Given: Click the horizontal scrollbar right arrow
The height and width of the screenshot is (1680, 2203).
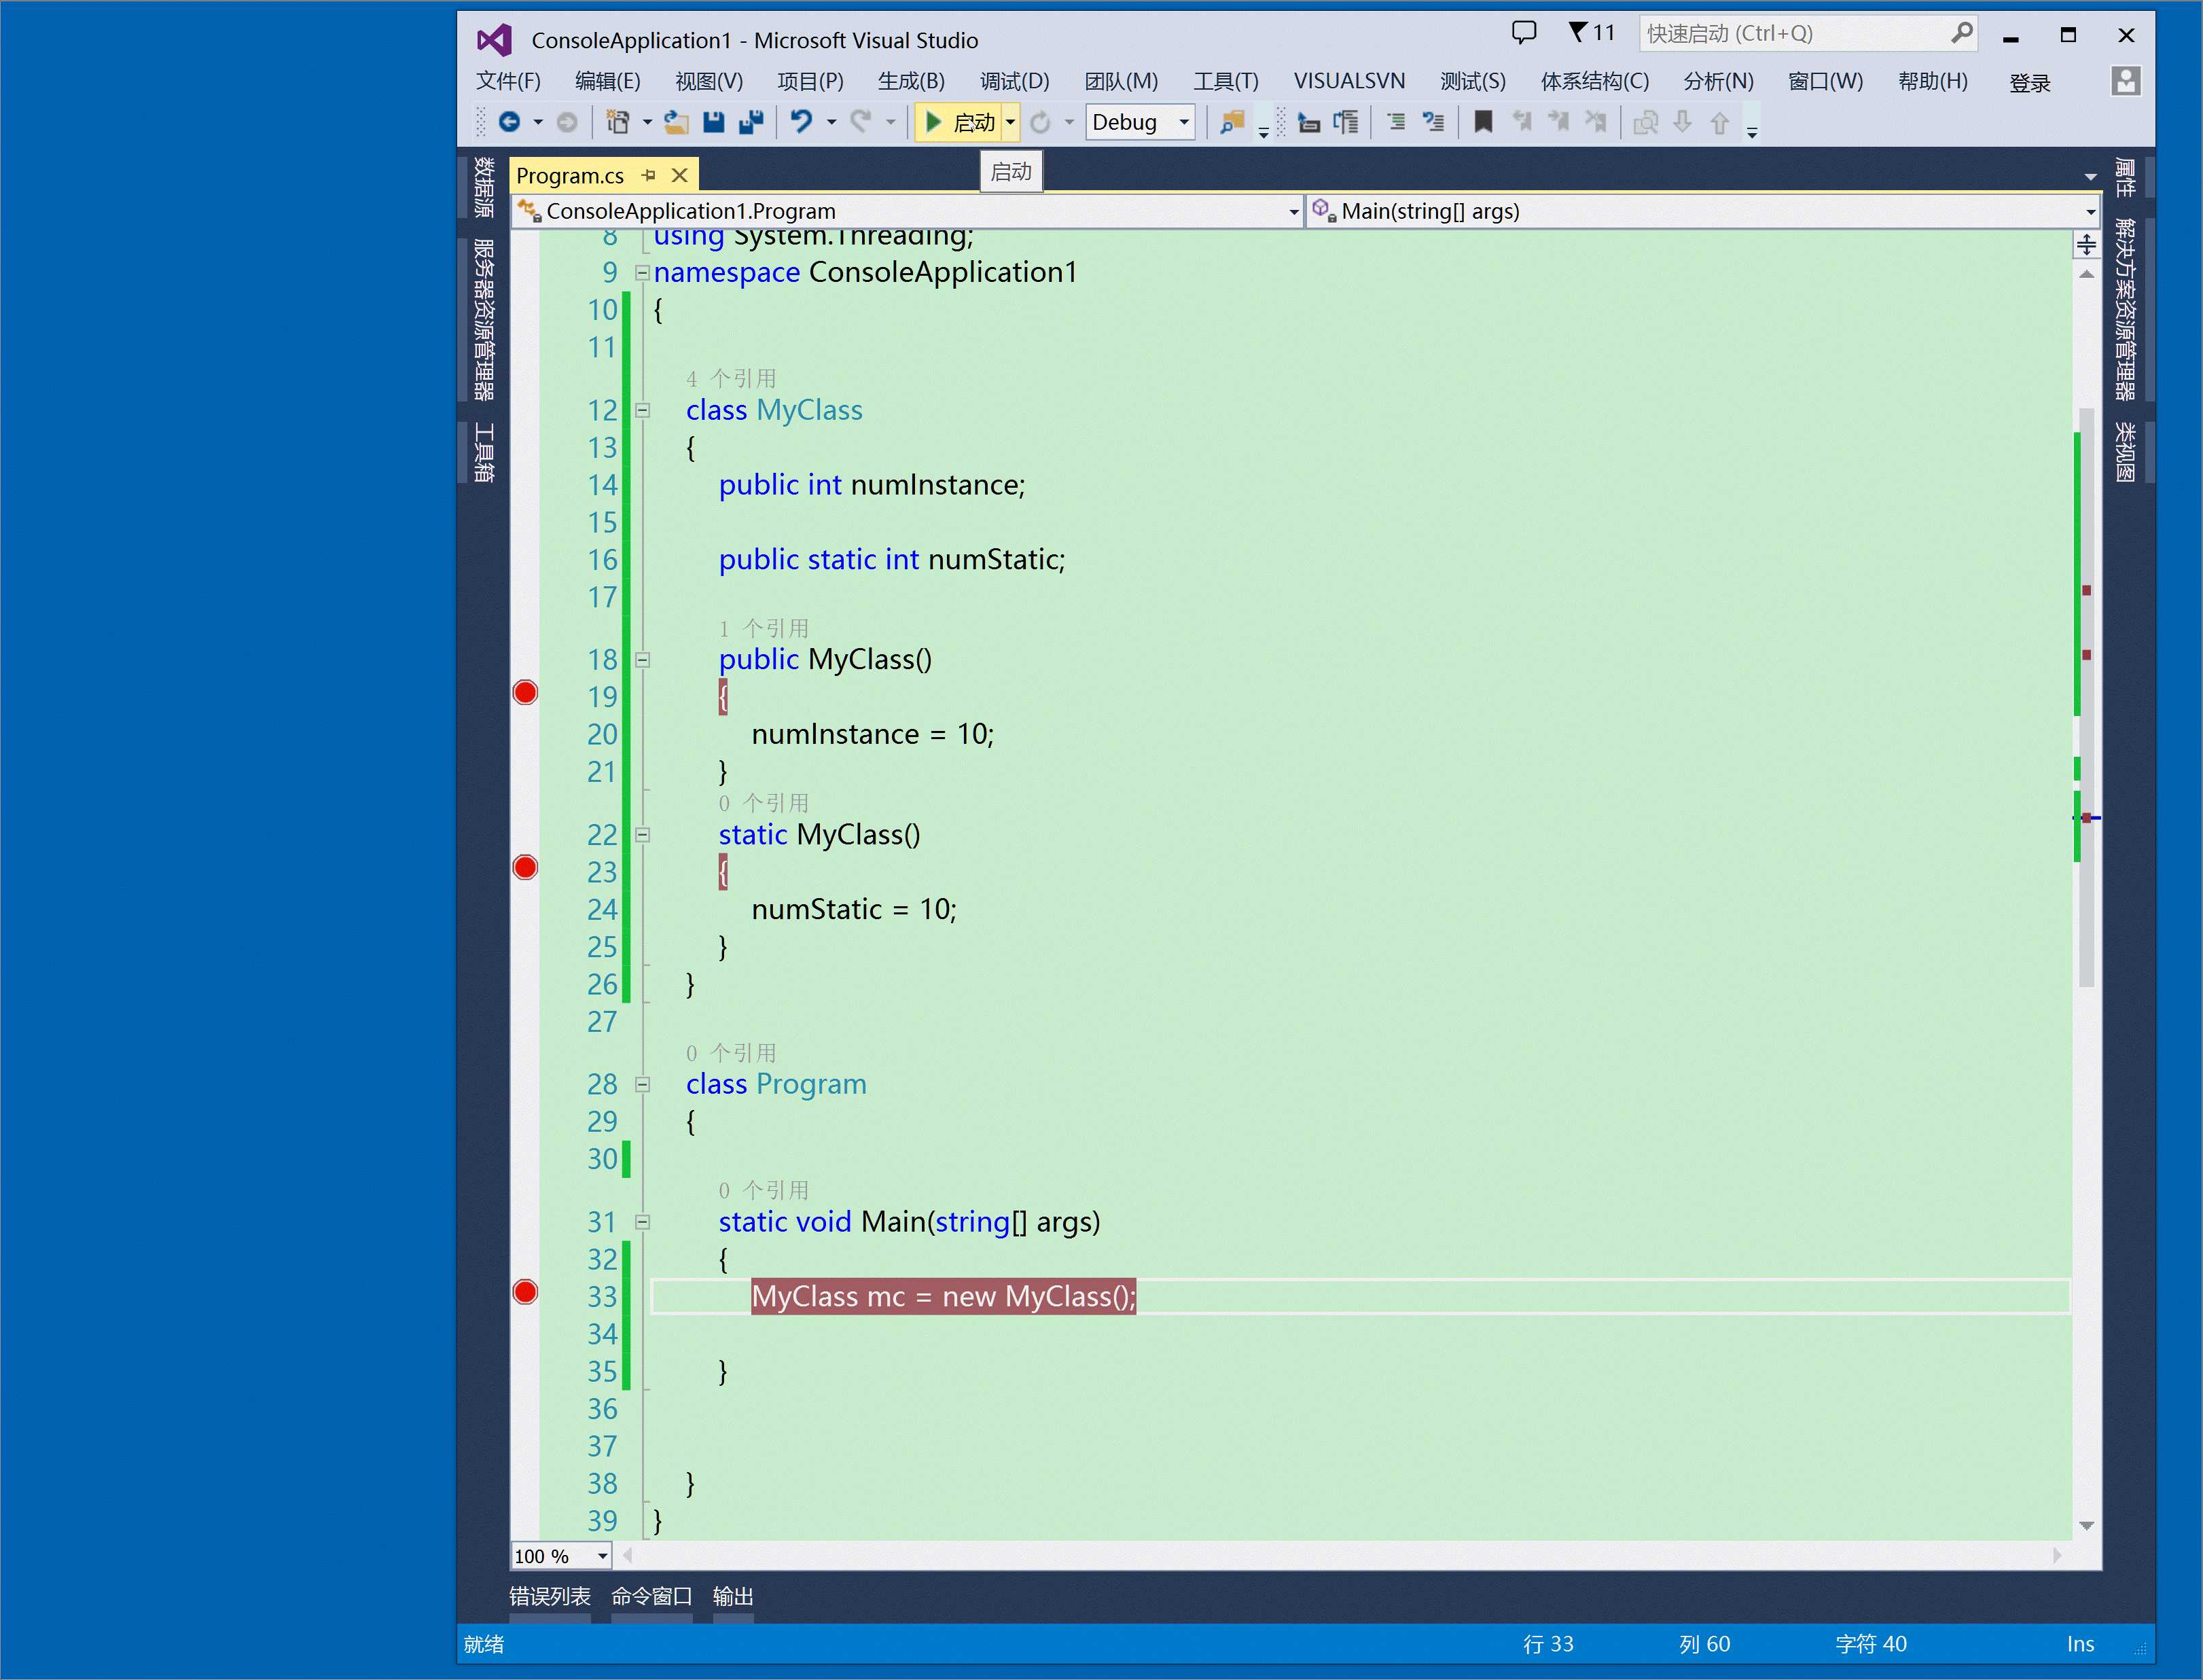Looking at the screenshot, I should point(2057,1556).
